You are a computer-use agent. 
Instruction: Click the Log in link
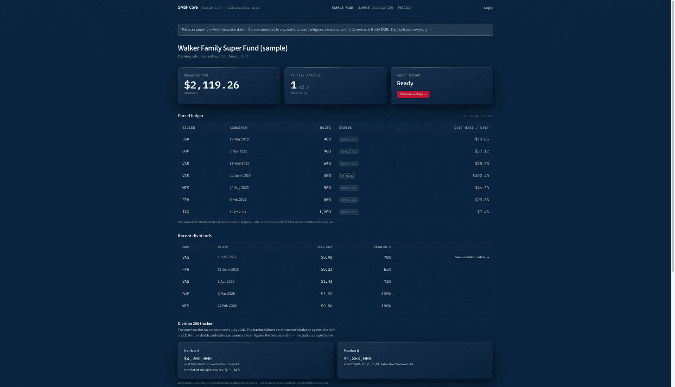(489, 8)
